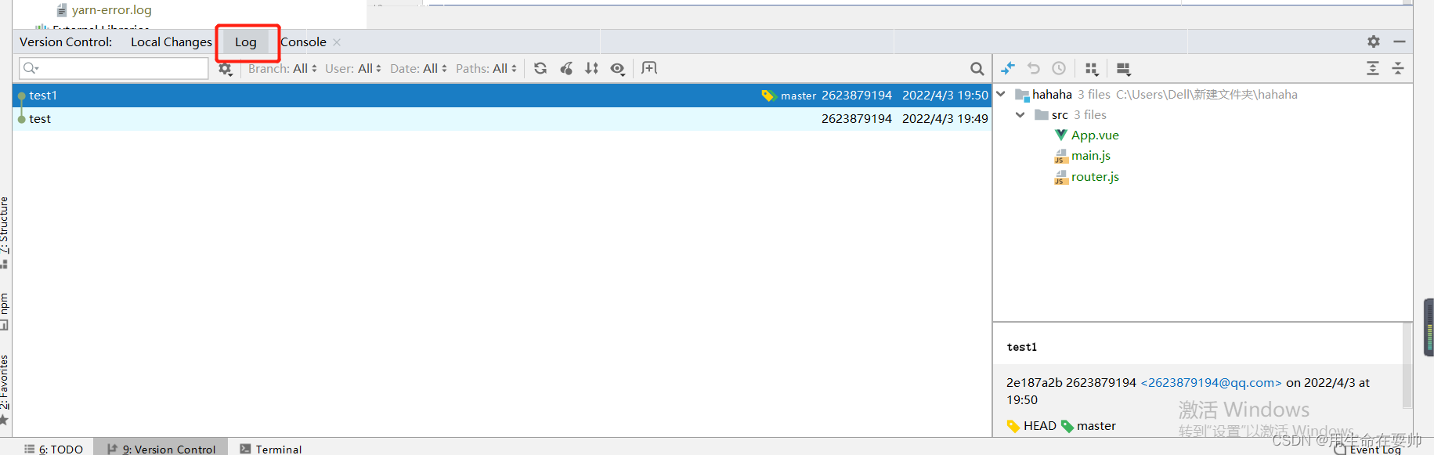Open the eye-icon view options
The height and width of the screenshot is (455, 1434).
tap(618, 69)
